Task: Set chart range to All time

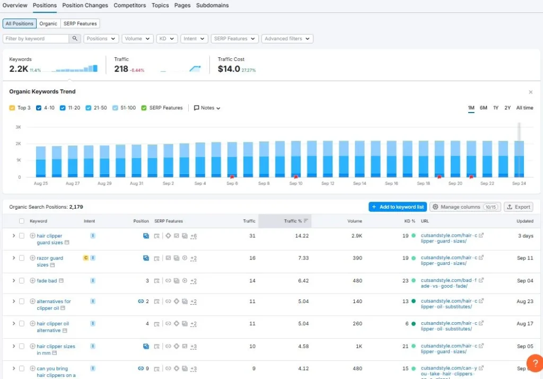Action: tap(524, 108)
